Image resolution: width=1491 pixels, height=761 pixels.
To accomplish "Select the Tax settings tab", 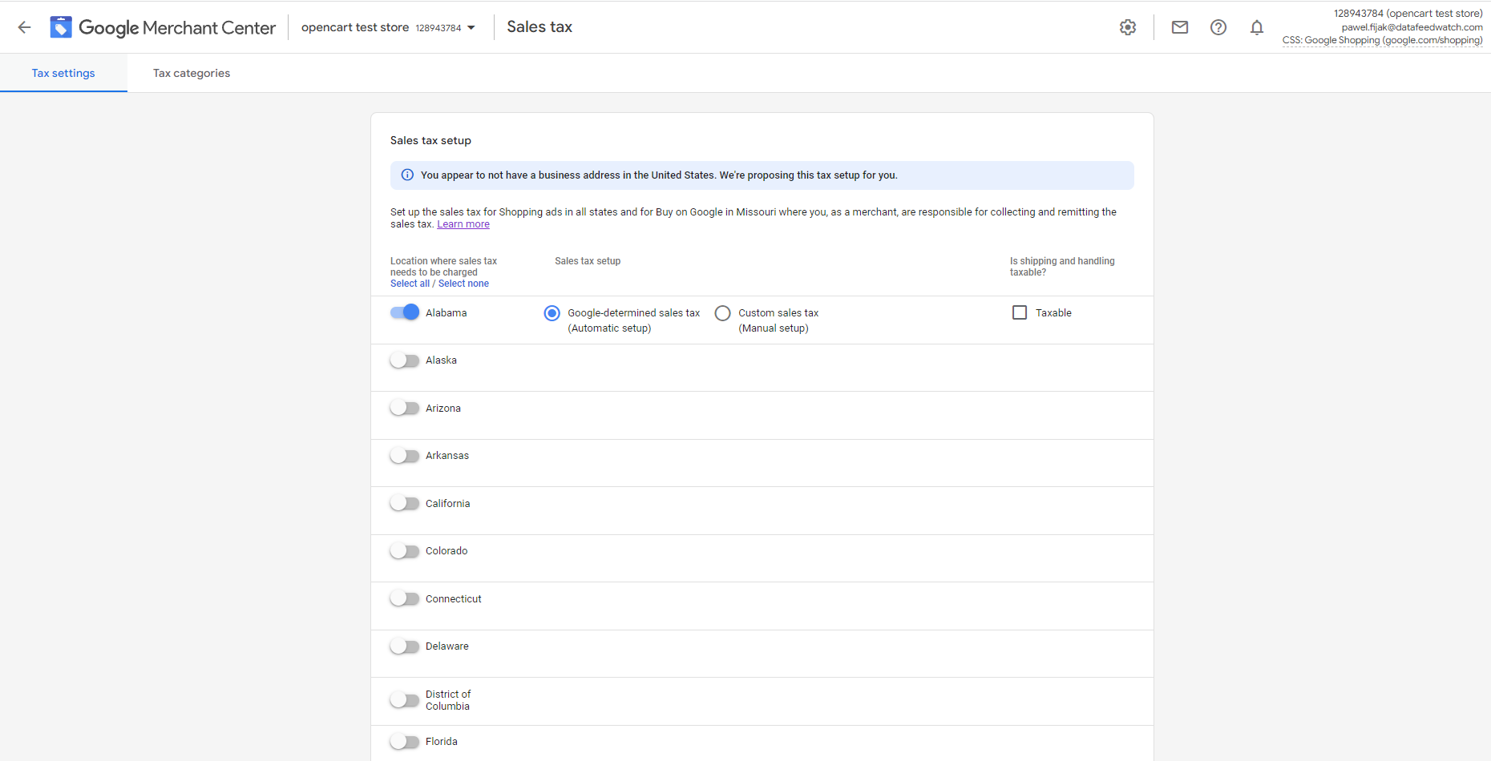I will [x=63, y=73].
